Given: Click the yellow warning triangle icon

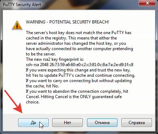Looking at the screenshot, I should pos(17,25).
